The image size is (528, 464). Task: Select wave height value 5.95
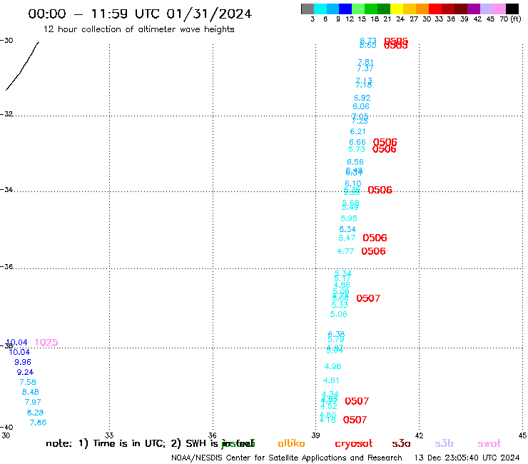tap(349, 218)
